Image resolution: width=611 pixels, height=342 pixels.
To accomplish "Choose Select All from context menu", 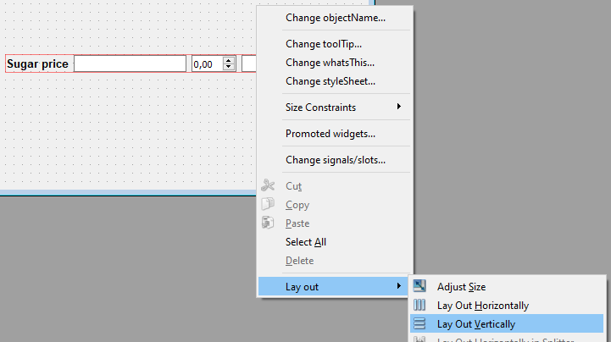I will pyautogui.click(x=306, y=242).
